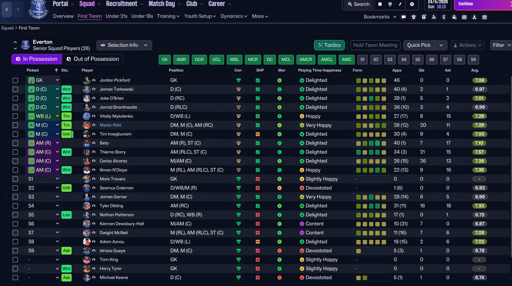The height and width of the screenshot is (286, 512).
Task: Tick the checkbox for Jordan Pickford
Action: pos(15,80)
